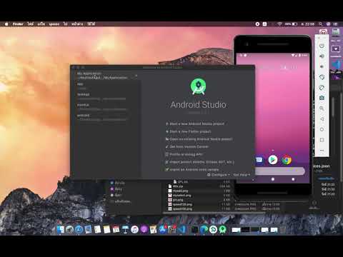
Task: Click Profile or debug APK
Action: coord(184,154)
